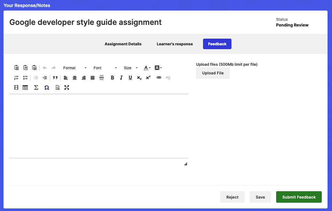This screenshot has width=332, height=211.
Task: Toggle italic formatting
Action: [x=121, y=78]
